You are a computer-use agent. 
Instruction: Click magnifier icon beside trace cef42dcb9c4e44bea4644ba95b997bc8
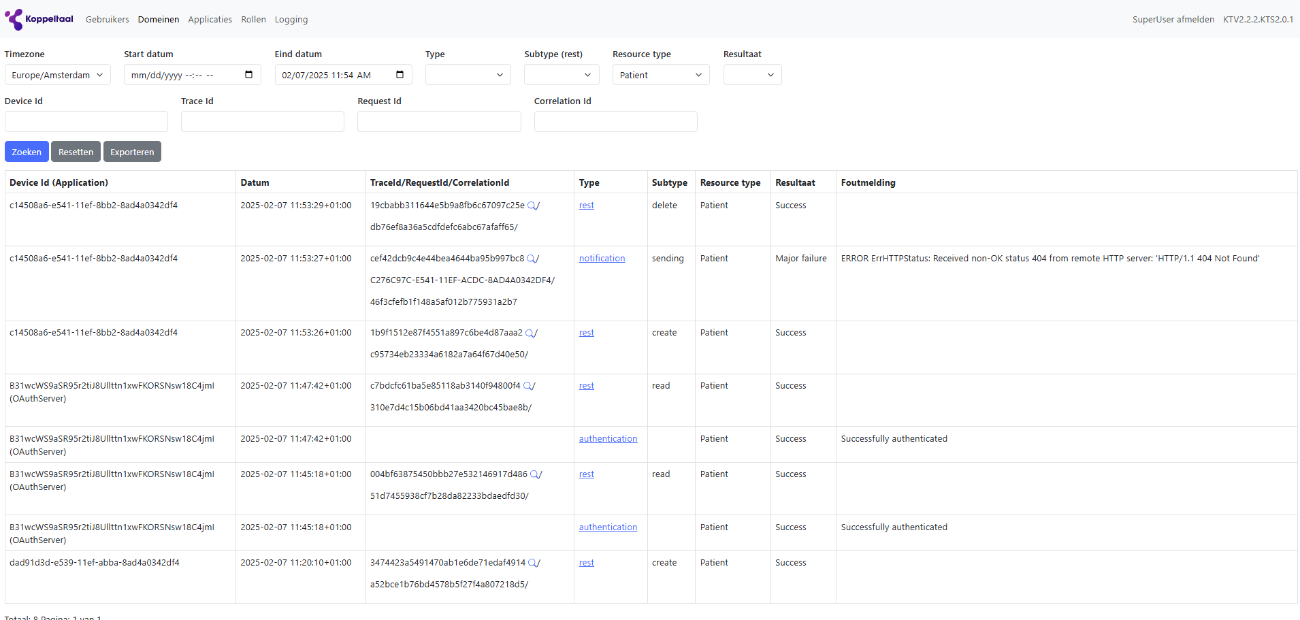(532, 259)
